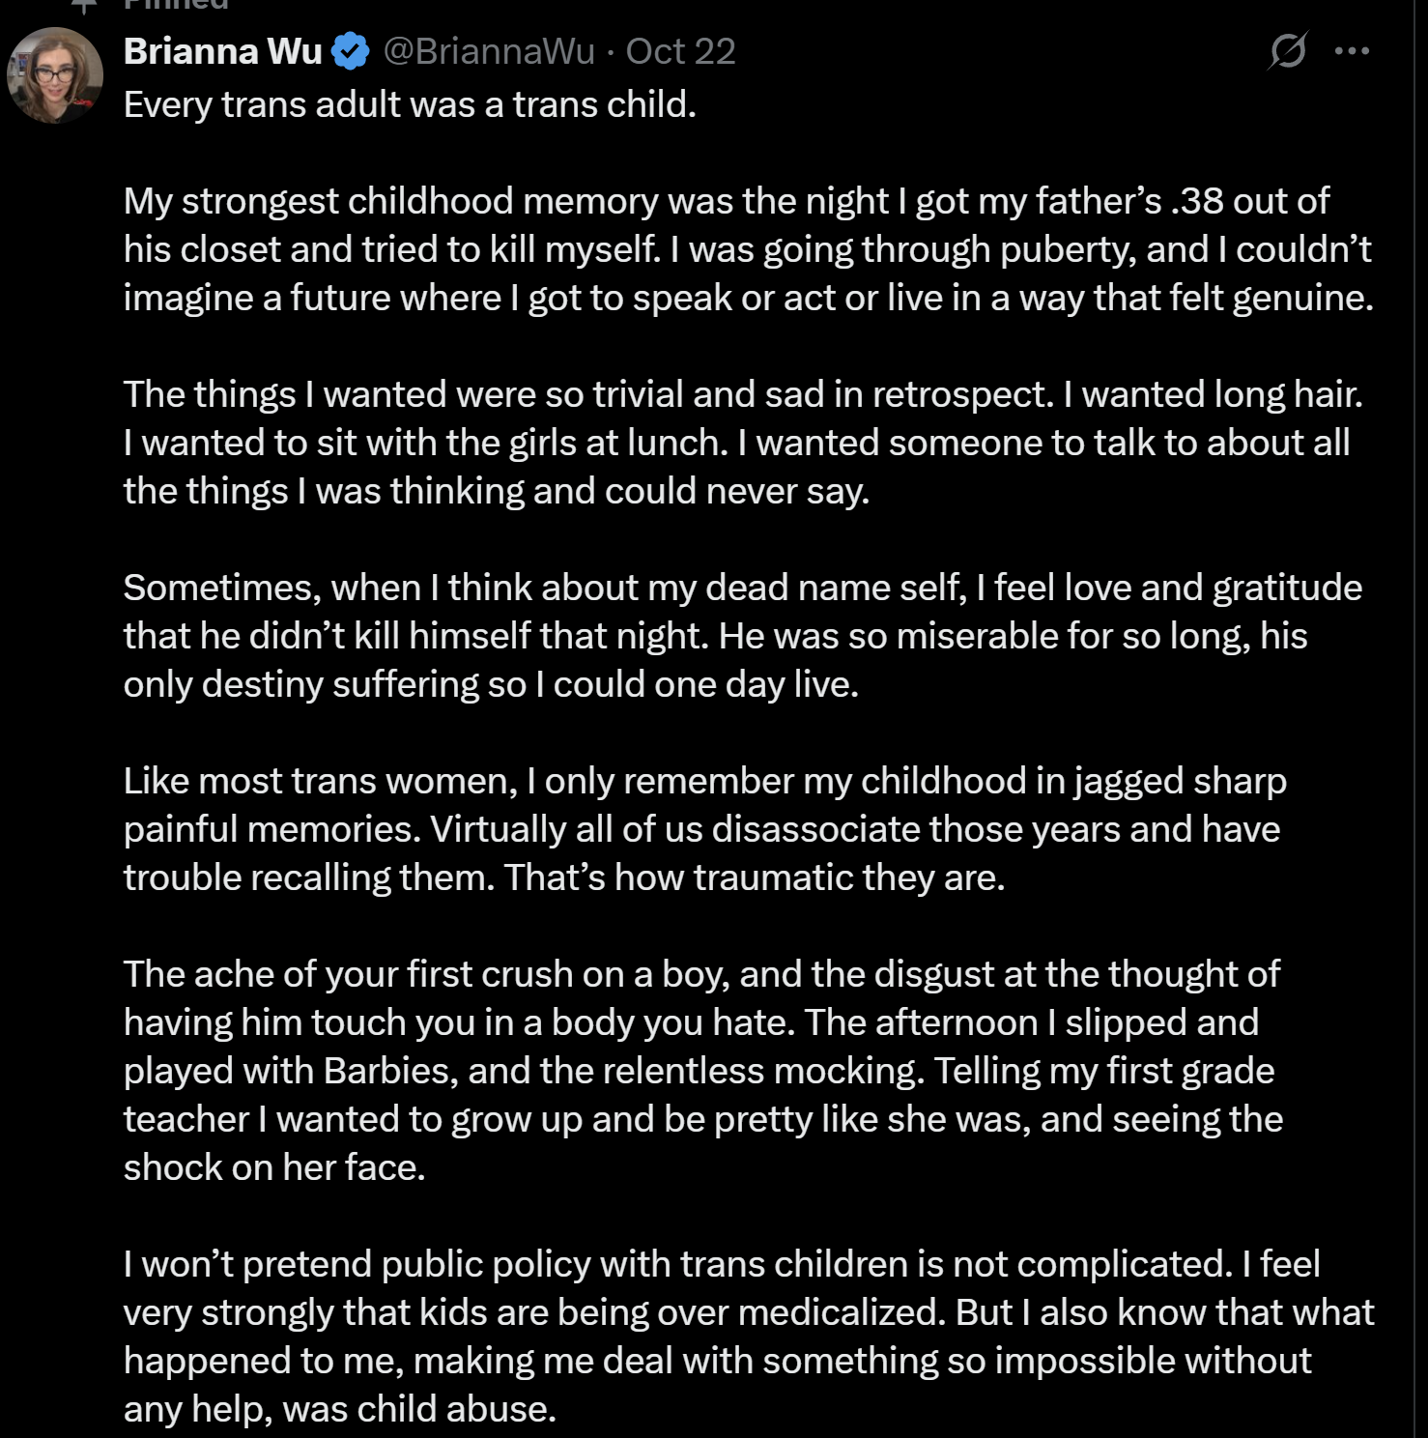Click the Oct 22 post date
Screen dimensions: 1428x1438
(680, 51)
